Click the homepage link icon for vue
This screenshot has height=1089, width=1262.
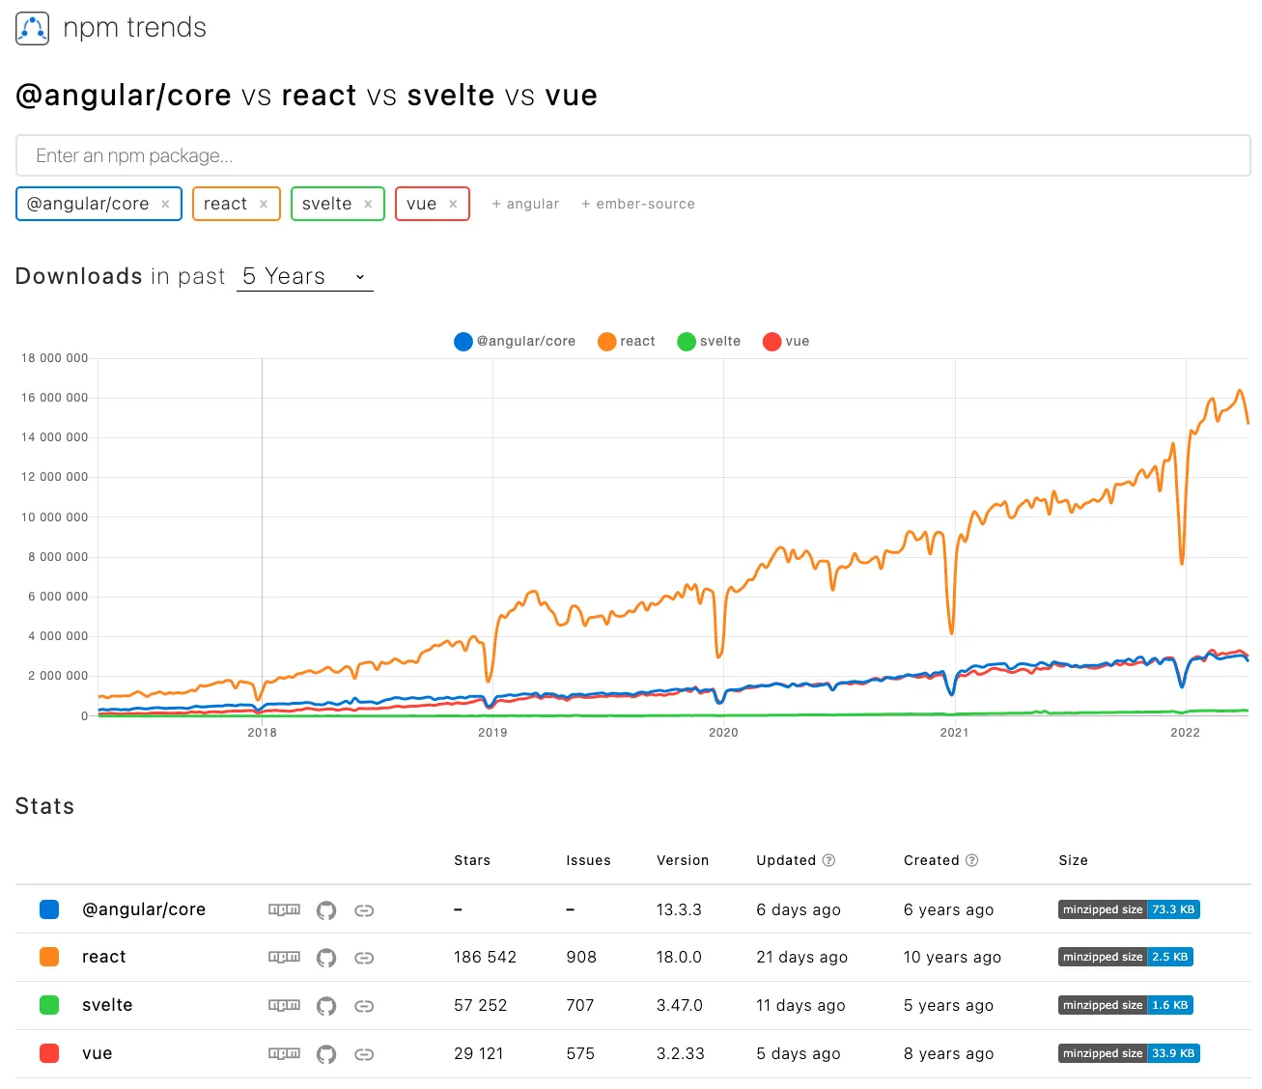pos(364,1053)
